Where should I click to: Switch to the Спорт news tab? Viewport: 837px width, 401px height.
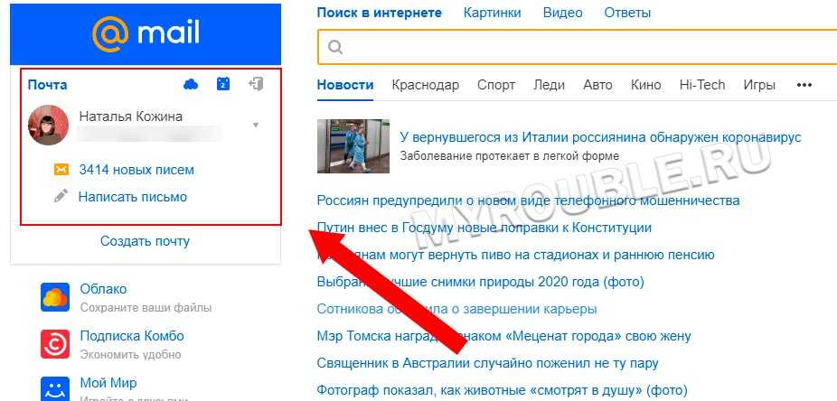pyautogui.click(x=496, y=85)
